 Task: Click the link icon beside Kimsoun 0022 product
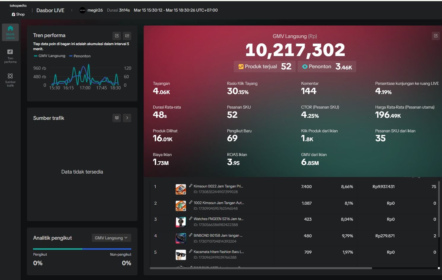click(x=191, y=186)
